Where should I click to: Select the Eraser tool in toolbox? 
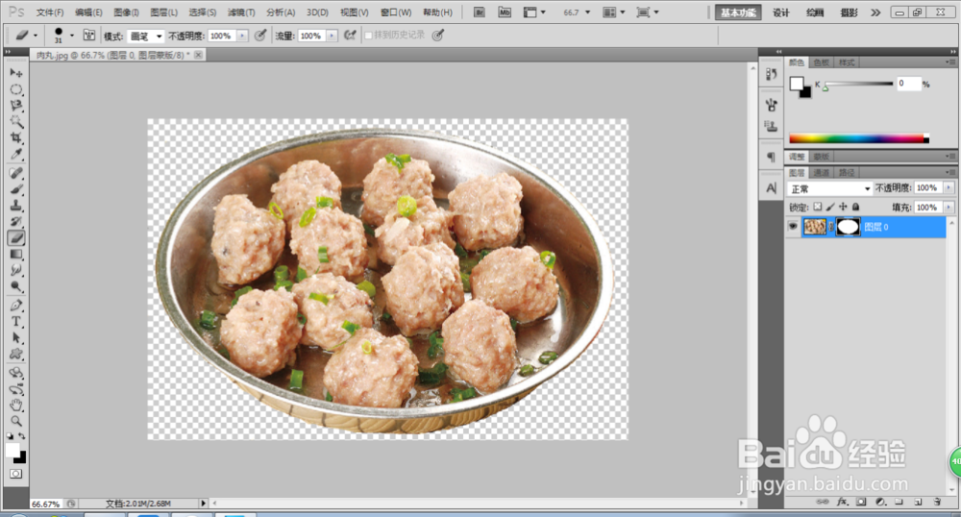tap(16, 237)
